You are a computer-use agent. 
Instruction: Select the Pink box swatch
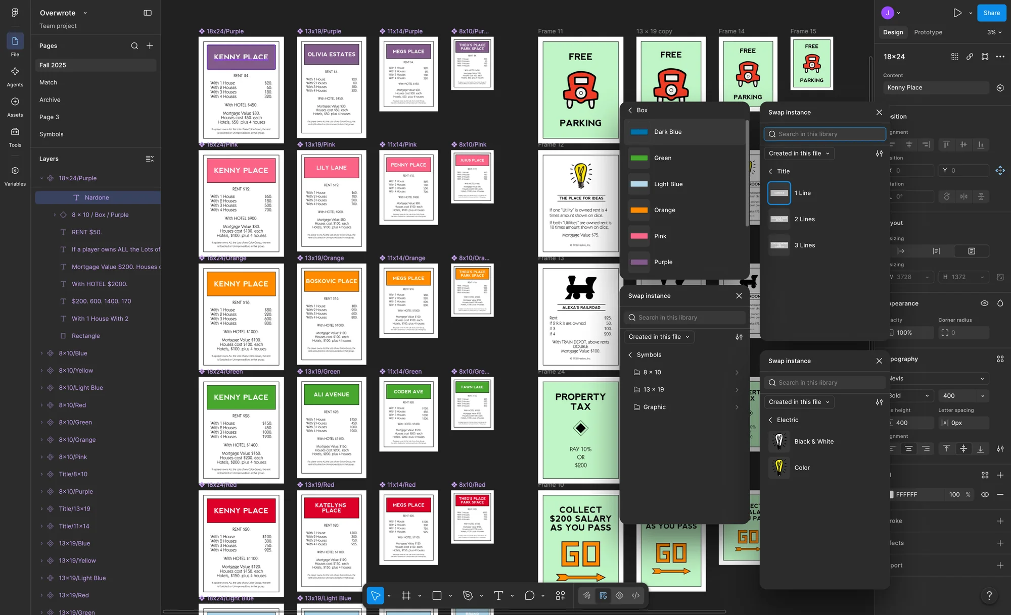[x=639, y=236]
